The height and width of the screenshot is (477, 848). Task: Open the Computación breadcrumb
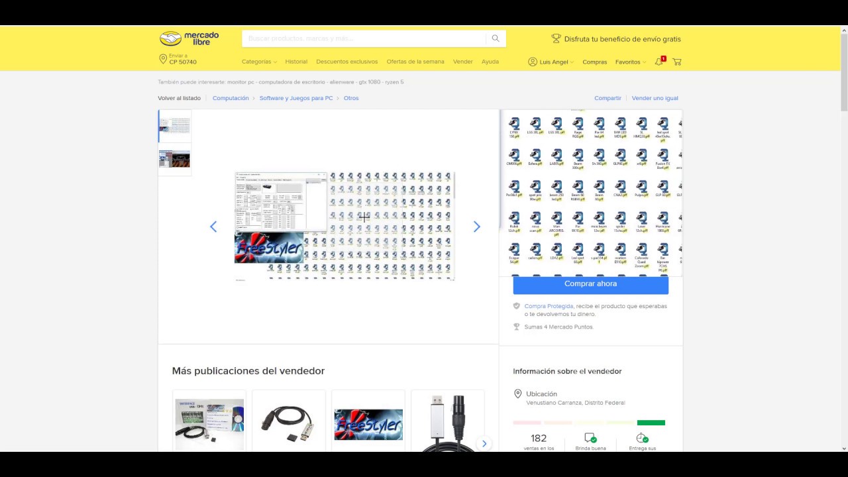tap(231, 98)
